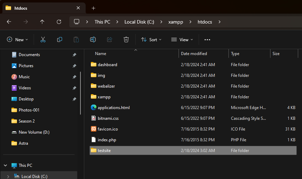Open the Sort dropdown menu
This screenshot has height=179, width=302.
click(151, 40)
